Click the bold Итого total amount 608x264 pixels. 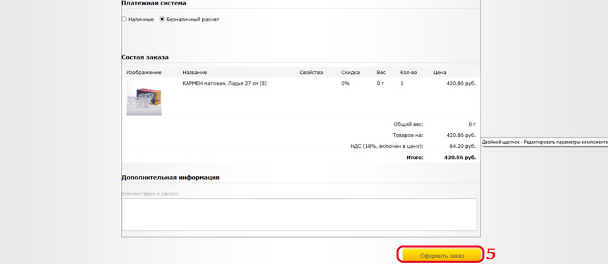[x=461, y=158]
